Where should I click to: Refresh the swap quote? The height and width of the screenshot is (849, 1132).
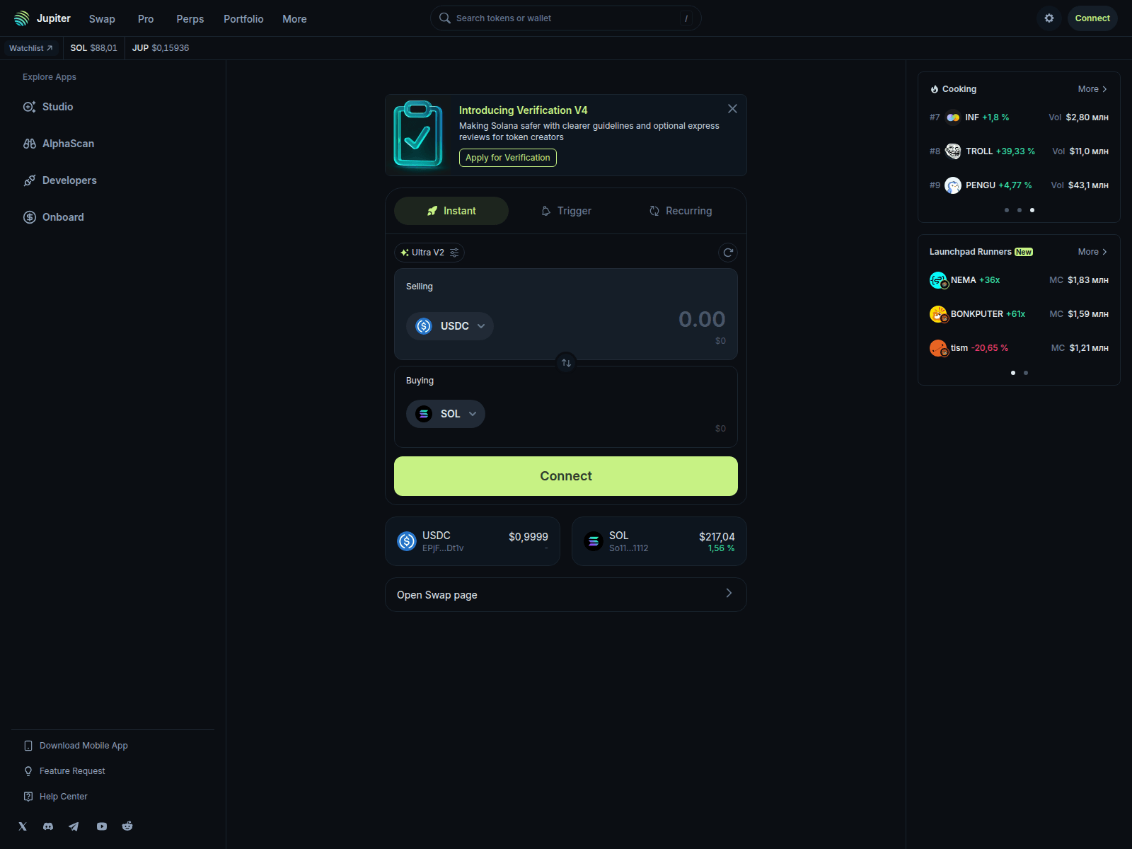click(727, 253)
